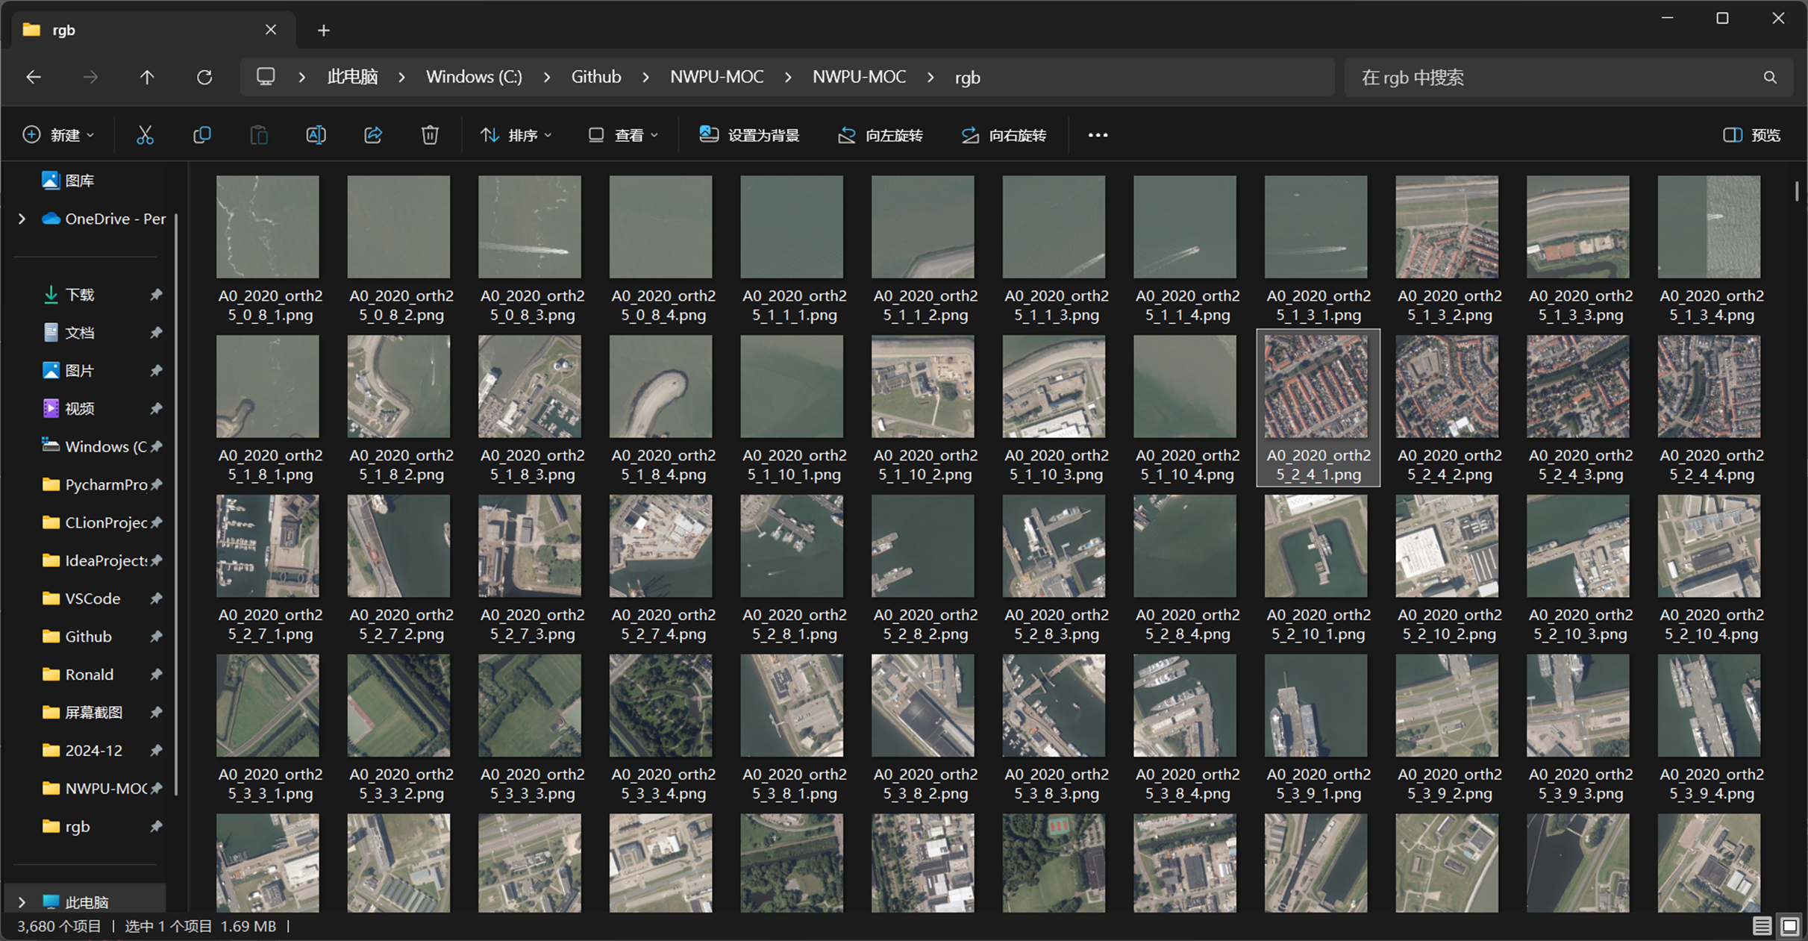
Task: Switch to large thumbnails view icon
Action: point(1789,926)
